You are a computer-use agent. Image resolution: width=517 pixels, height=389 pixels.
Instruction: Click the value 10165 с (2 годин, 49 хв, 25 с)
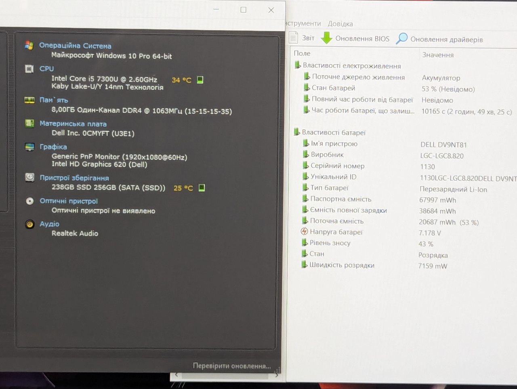467,112
